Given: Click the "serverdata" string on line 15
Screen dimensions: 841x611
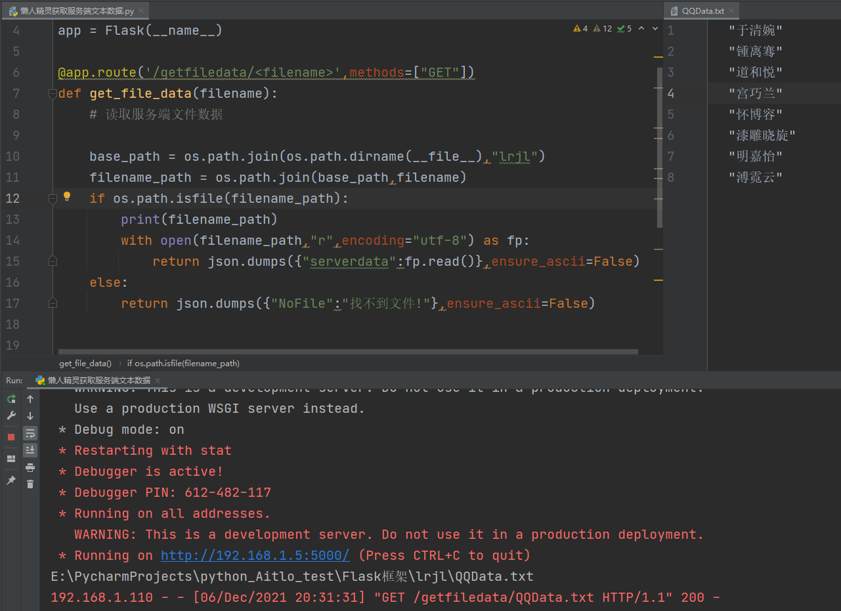Looking at the screenshot, I should [x=349, y=261].
